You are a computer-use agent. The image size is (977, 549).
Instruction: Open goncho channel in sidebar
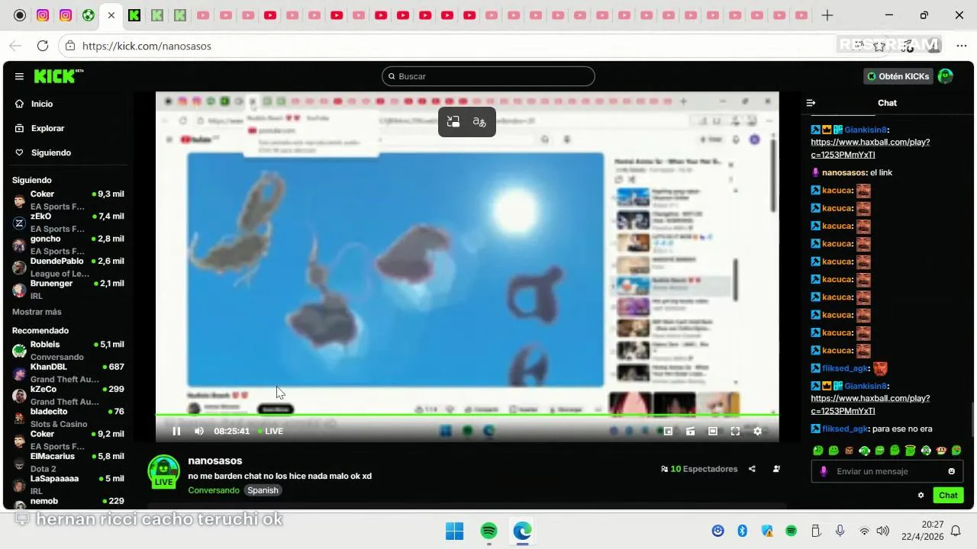68,244
